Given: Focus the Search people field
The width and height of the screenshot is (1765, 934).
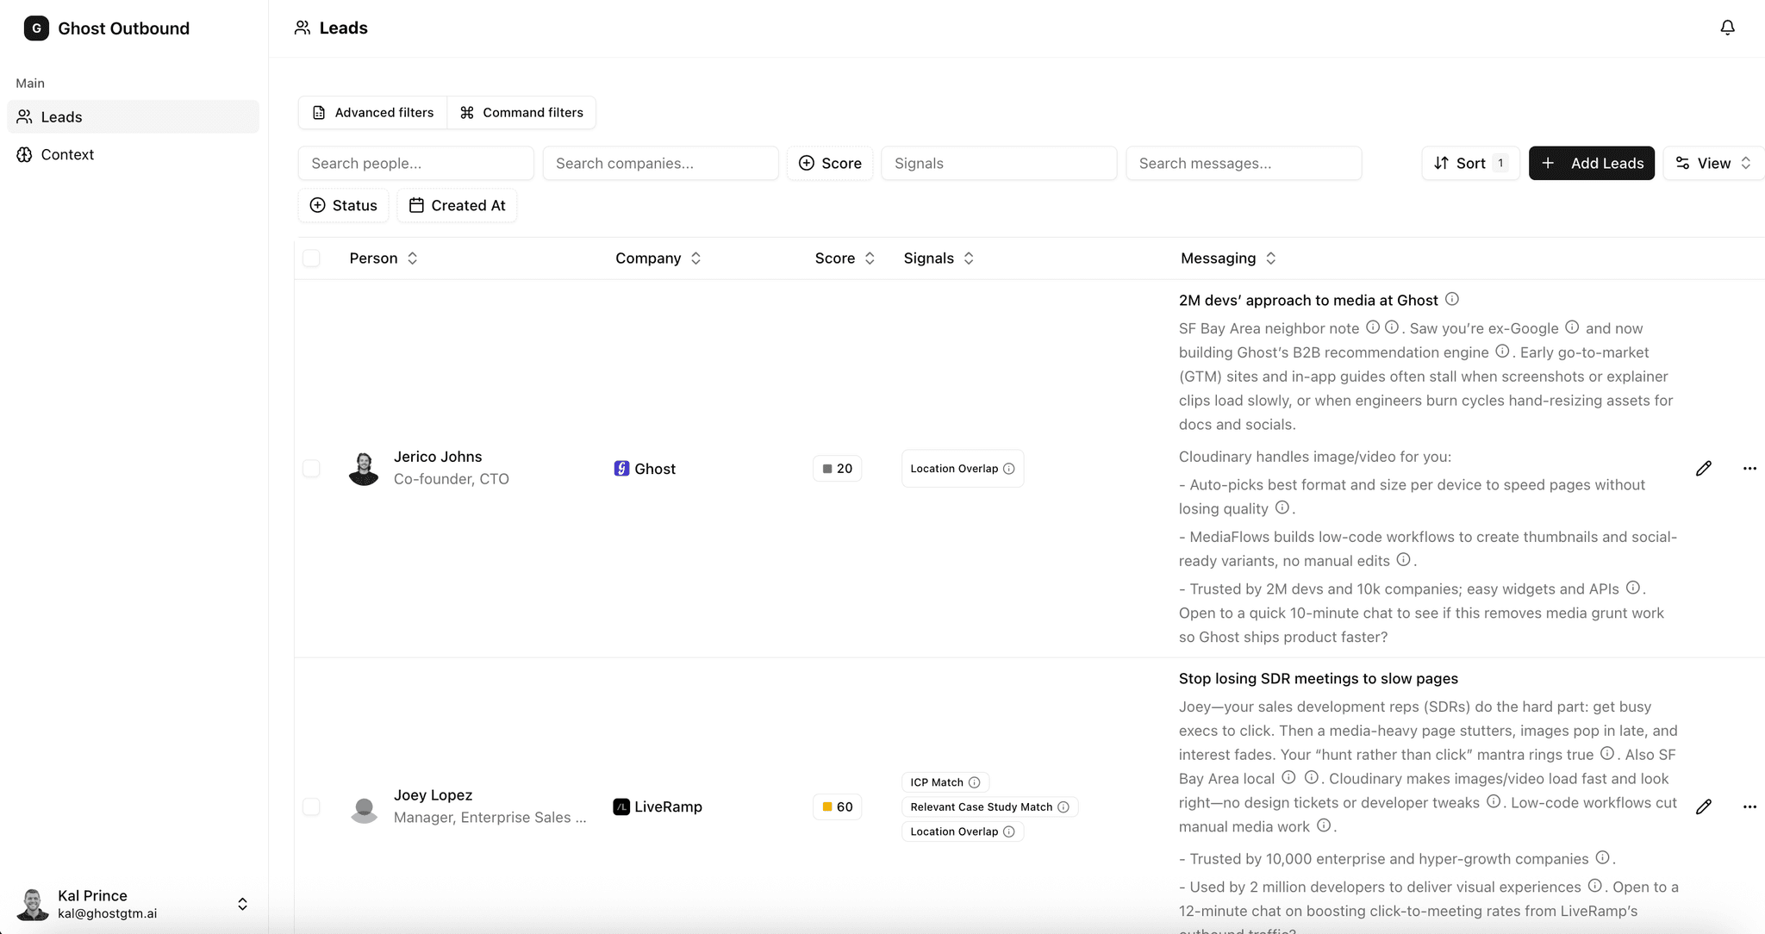Looking at the screenshot, I should click(416, 163).
